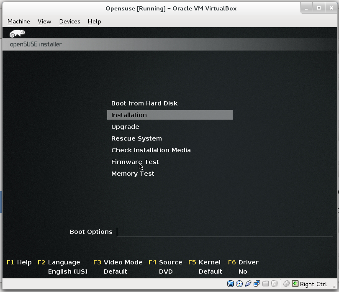
Task: Click the mouse integration status icon
Action: pyautogui.click(x=286, y=284)
